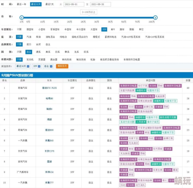Select 跑车 vehicle type
This screenshot has width=193, height=188.
click(122, 30)
